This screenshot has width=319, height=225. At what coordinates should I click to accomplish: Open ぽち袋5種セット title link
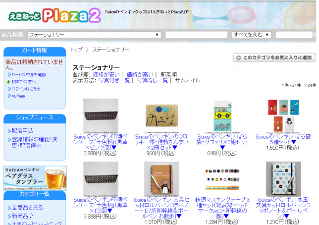[x=283, y=139]
